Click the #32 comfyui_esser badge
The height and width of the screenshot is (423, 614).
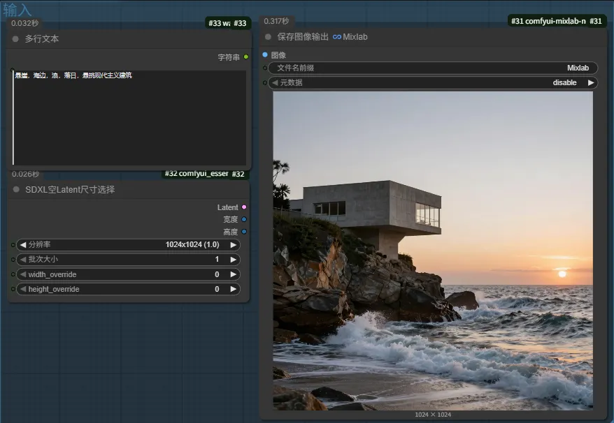(x=205, y=174)
